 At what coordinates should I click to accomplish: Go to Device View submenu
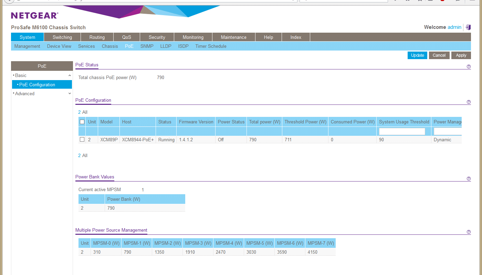click(x=59, y=46)
